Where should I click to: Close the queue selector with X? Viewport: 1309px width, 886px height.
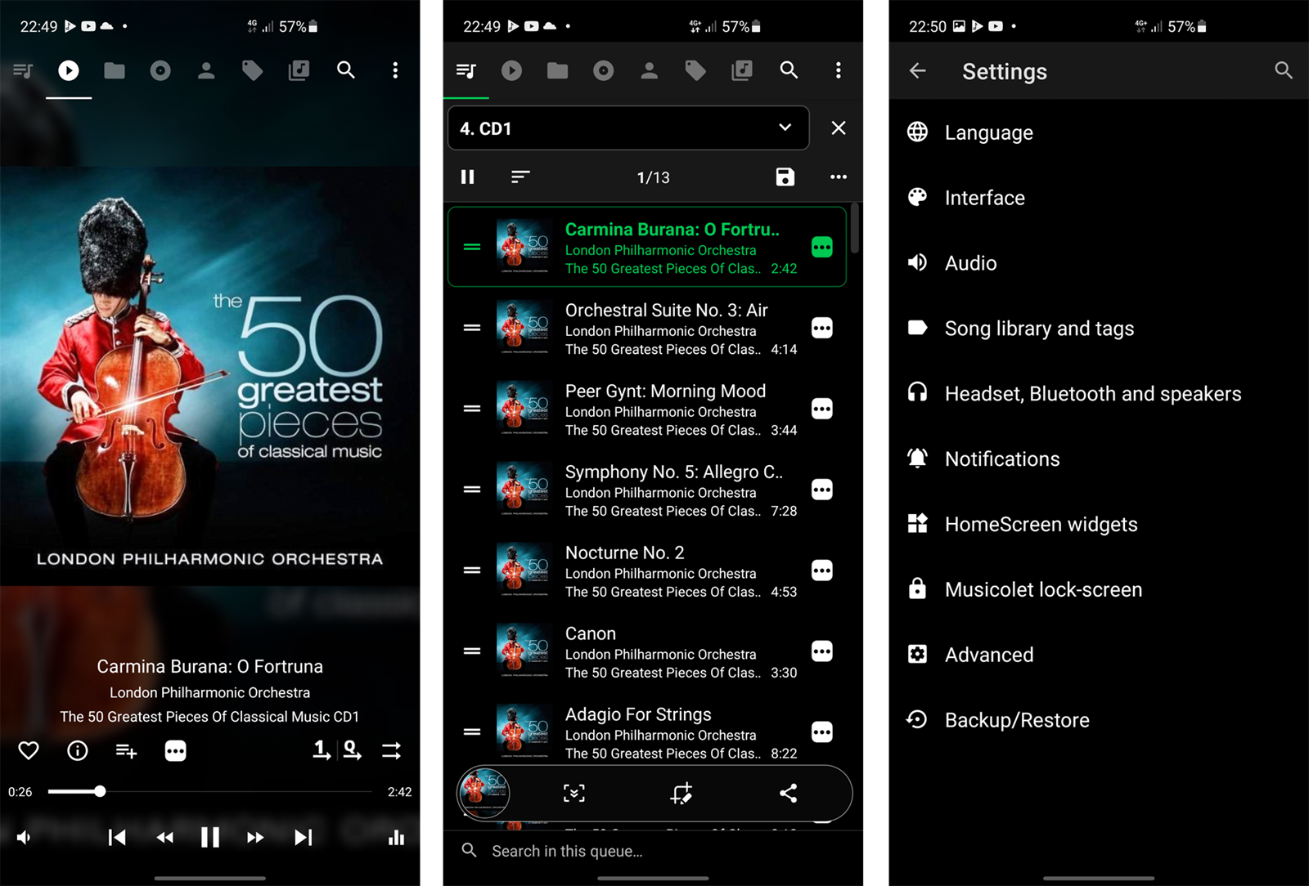(x=839, y=128)
